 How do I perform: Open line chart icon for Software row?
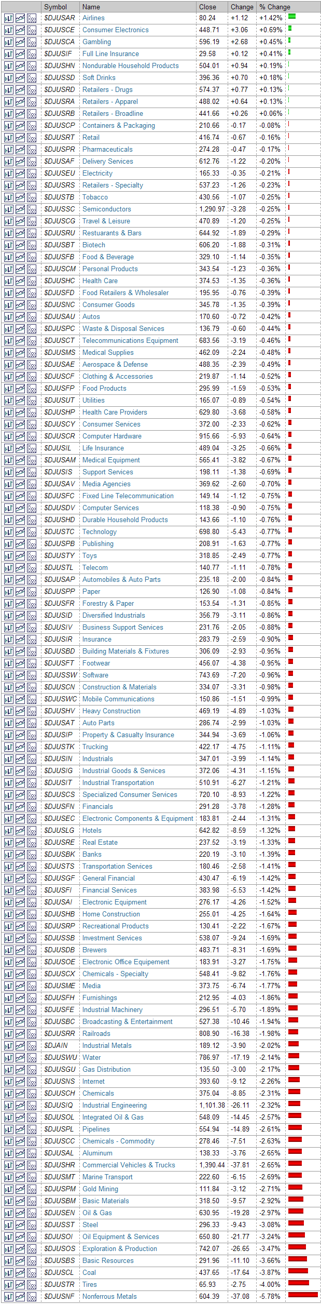click(x=20, y=675)
